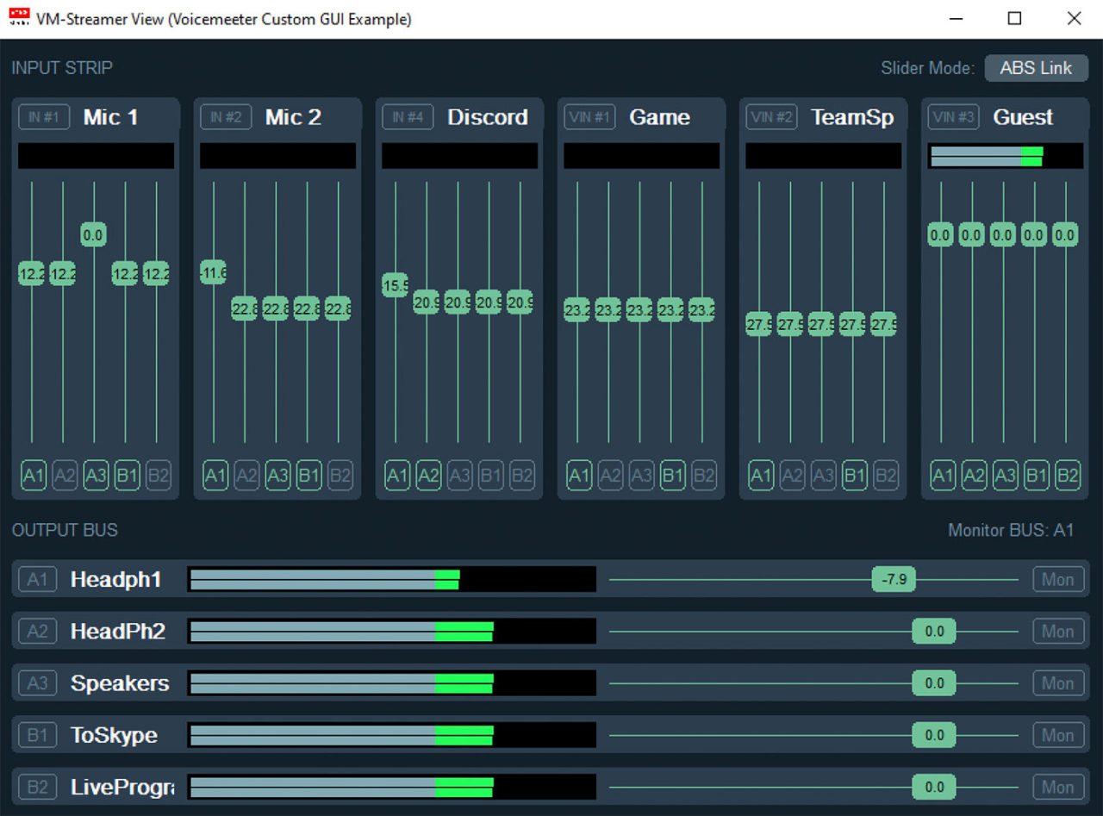Toggle Mon on the Headph1 bus
Image resolution: width=1103 pixels, height=816 pixels.
pos(1057,579)
